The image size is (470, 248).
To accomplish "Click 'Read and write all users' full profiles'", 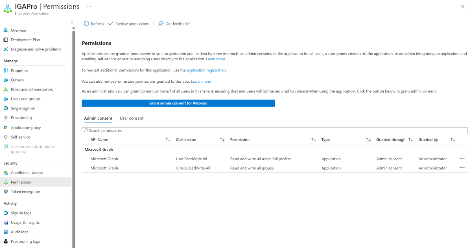I will pyautogui.click(x=261, y=159).
